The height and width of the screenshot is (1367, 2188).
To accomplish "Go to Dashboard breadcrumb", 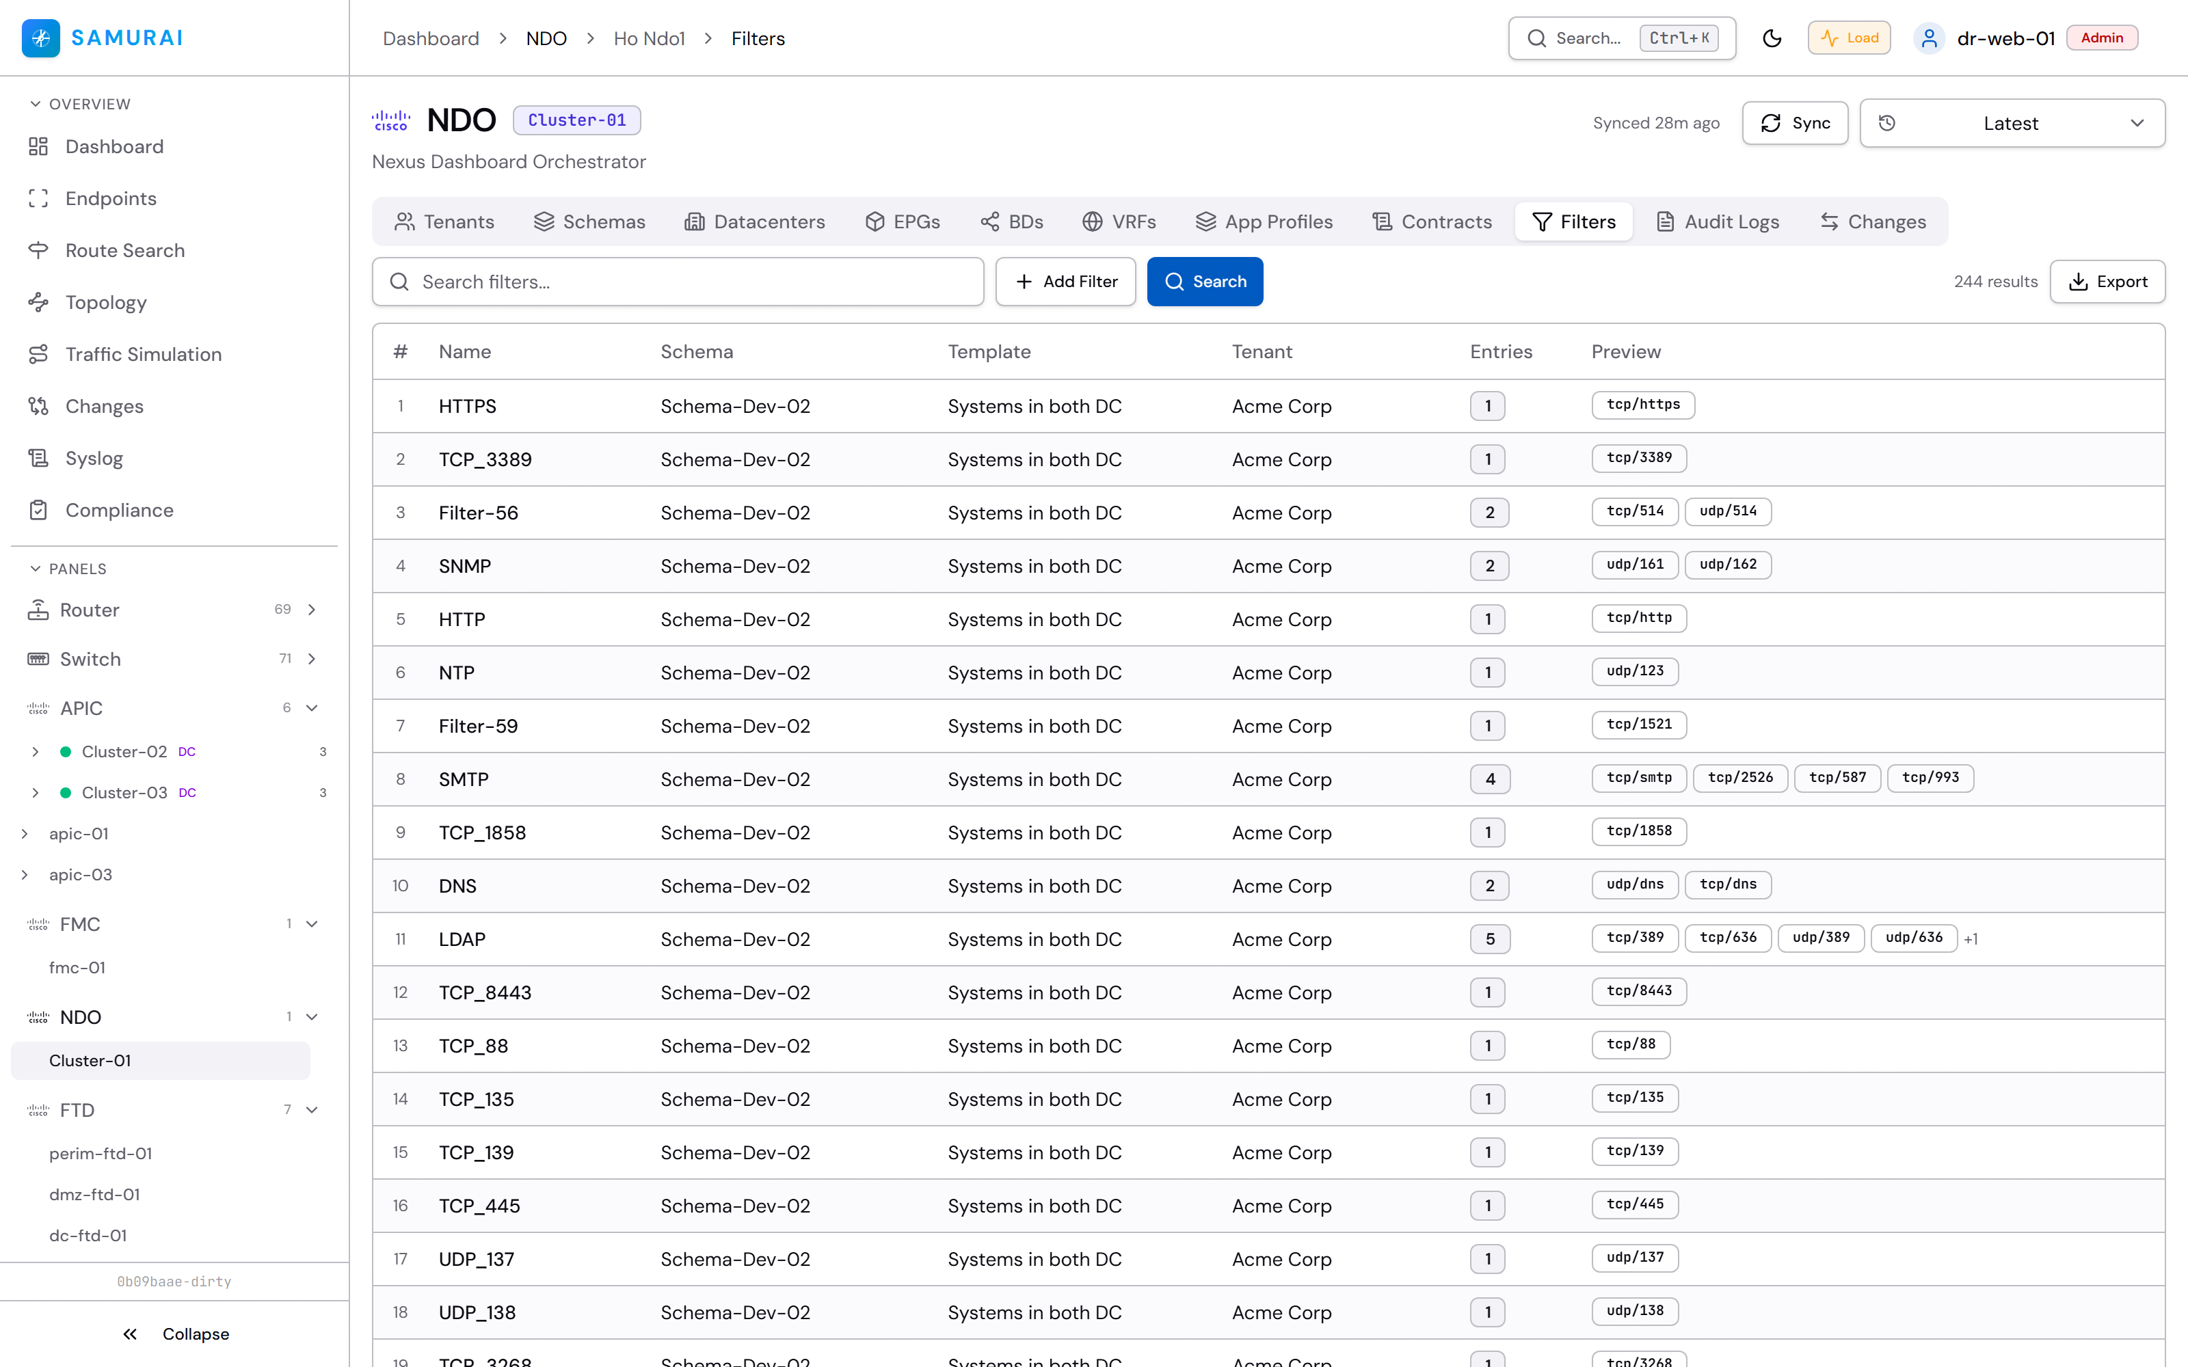I will tap(430, 38).
